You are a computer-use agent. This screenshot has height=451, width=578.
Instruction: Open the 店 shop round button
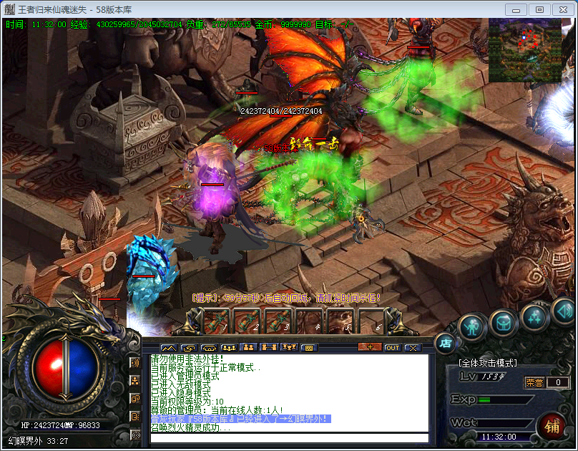445,343
